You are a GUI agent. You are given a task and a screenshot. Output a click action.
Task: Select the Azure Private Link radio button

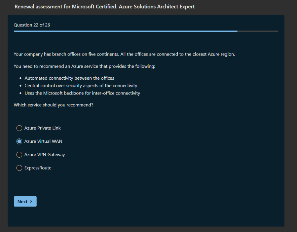(x=19, y=128)
